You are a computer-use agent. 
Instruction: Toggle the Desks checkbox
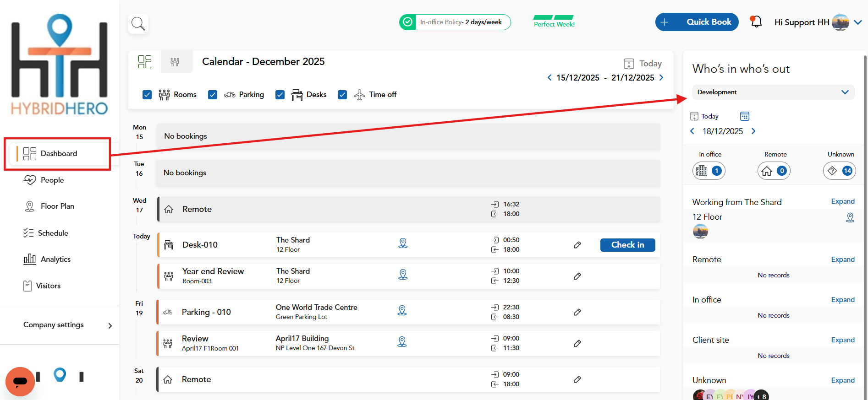(280, 95)
